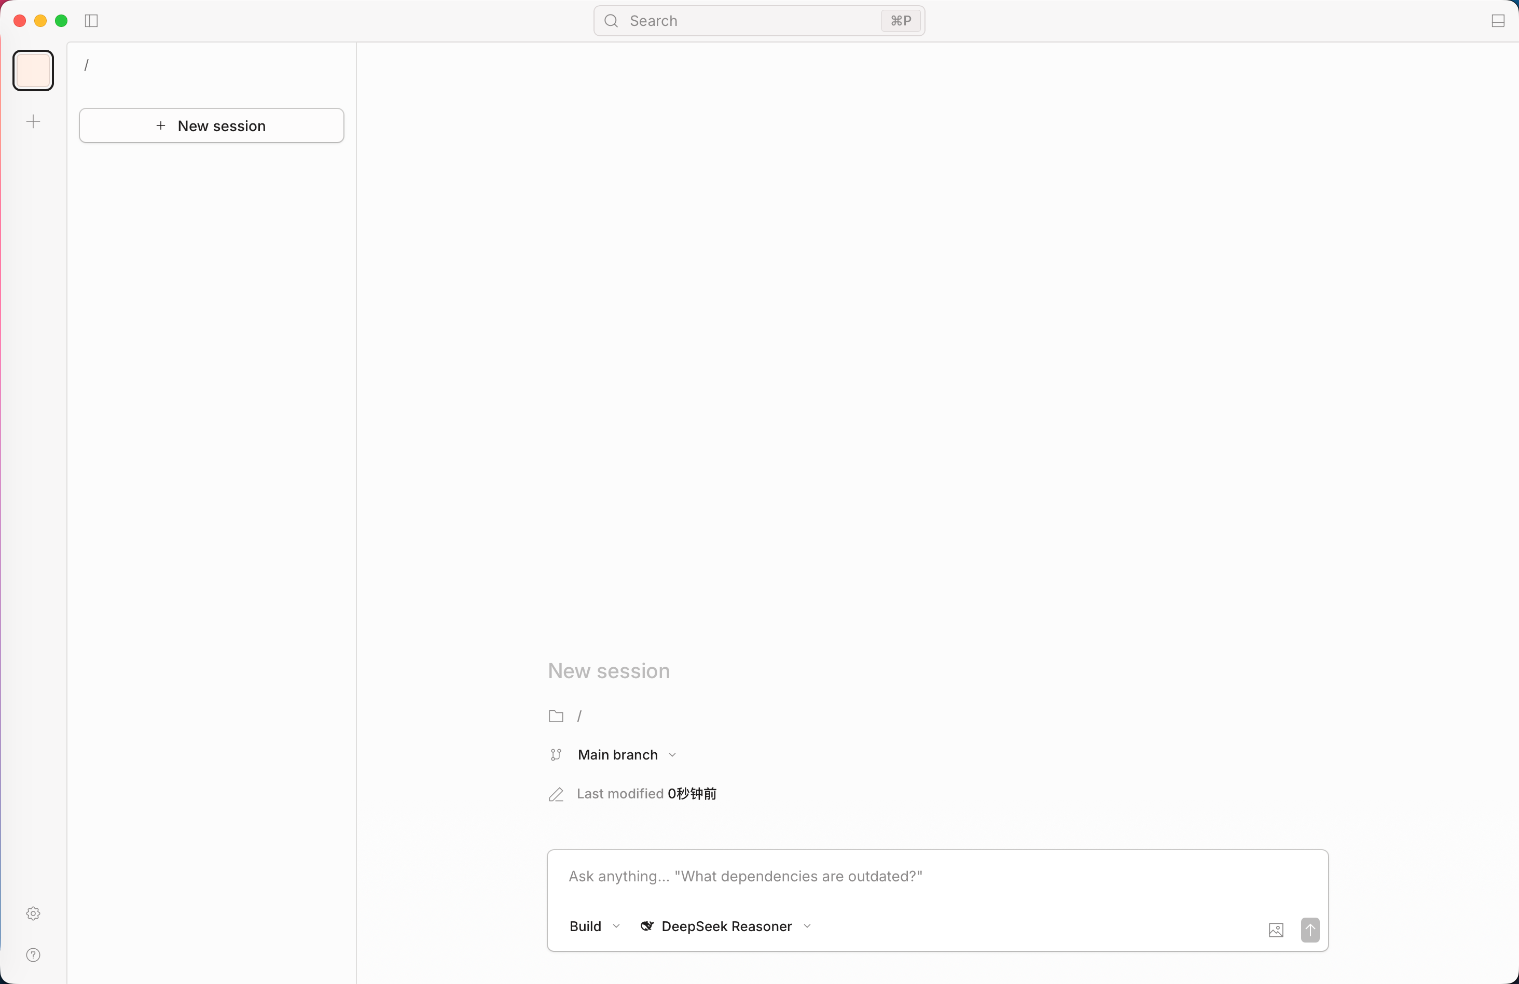Open settings via gear icon
Viewport: 1519px width, 984px height.
tap(33, 913)
